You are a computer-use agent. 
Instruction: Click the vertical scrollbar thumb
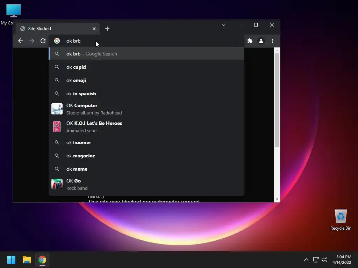277,100
